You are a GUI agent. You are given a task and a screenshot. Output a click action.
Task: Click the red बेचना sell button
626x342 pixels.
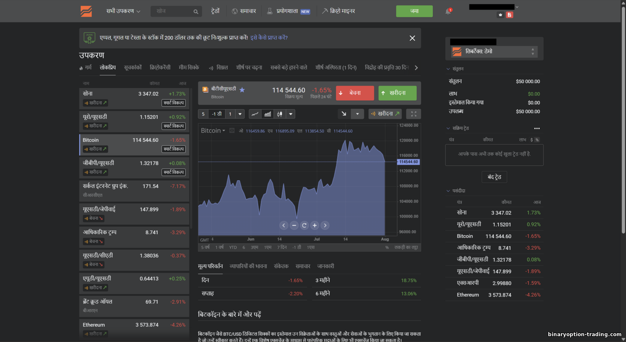click(x=355, y=93)
